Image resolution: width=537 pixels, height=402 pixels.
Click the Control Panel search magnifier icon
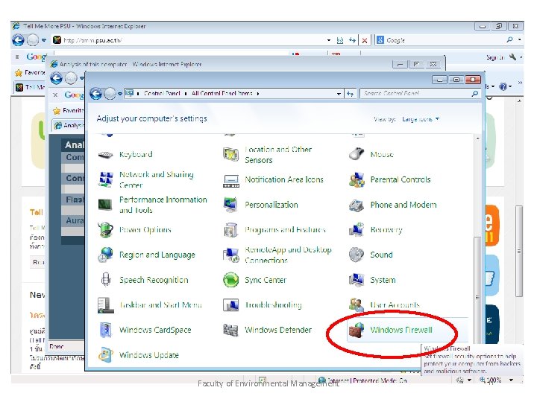tap(474, 93)
